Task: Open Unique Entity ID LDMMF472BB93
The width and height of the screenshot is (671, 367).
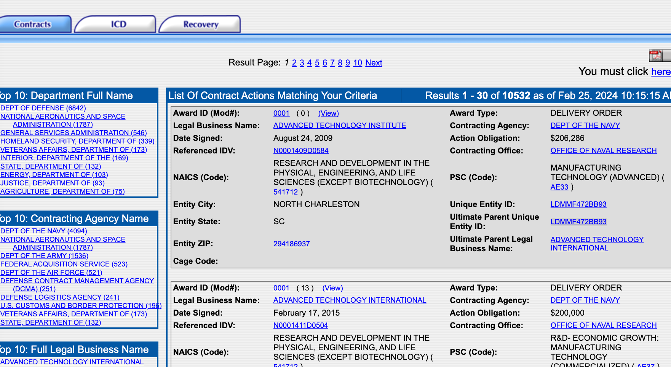Action: (578, 204)
